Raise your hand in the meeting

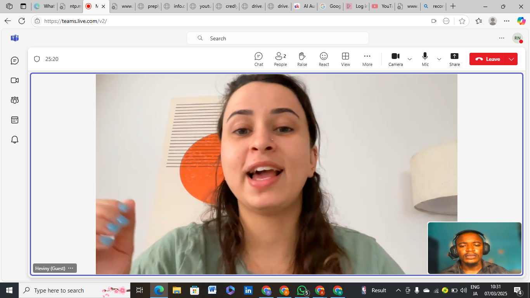click(302, 59)
